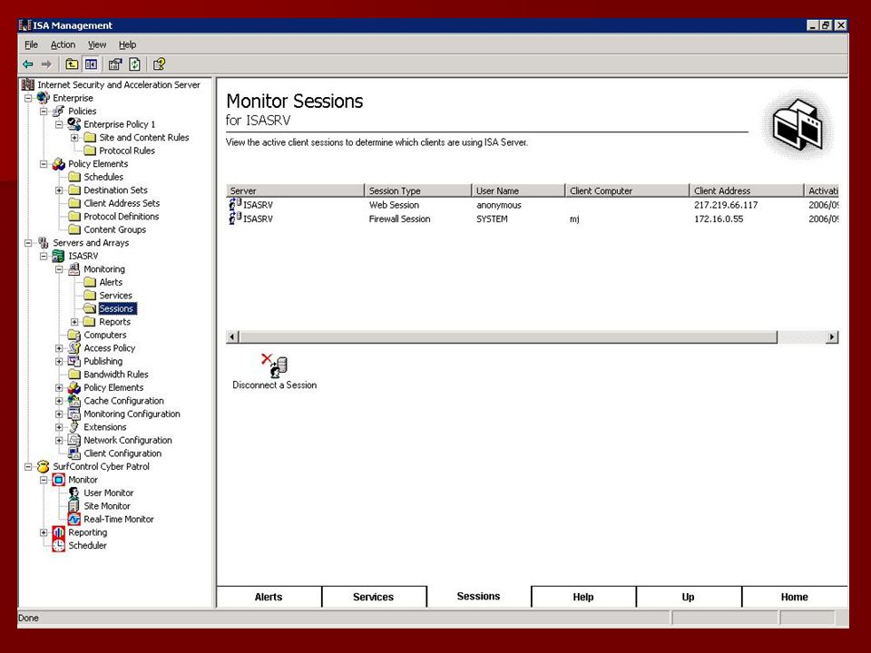Select the Protocol Definitions tree item

[x=121, y=217]
